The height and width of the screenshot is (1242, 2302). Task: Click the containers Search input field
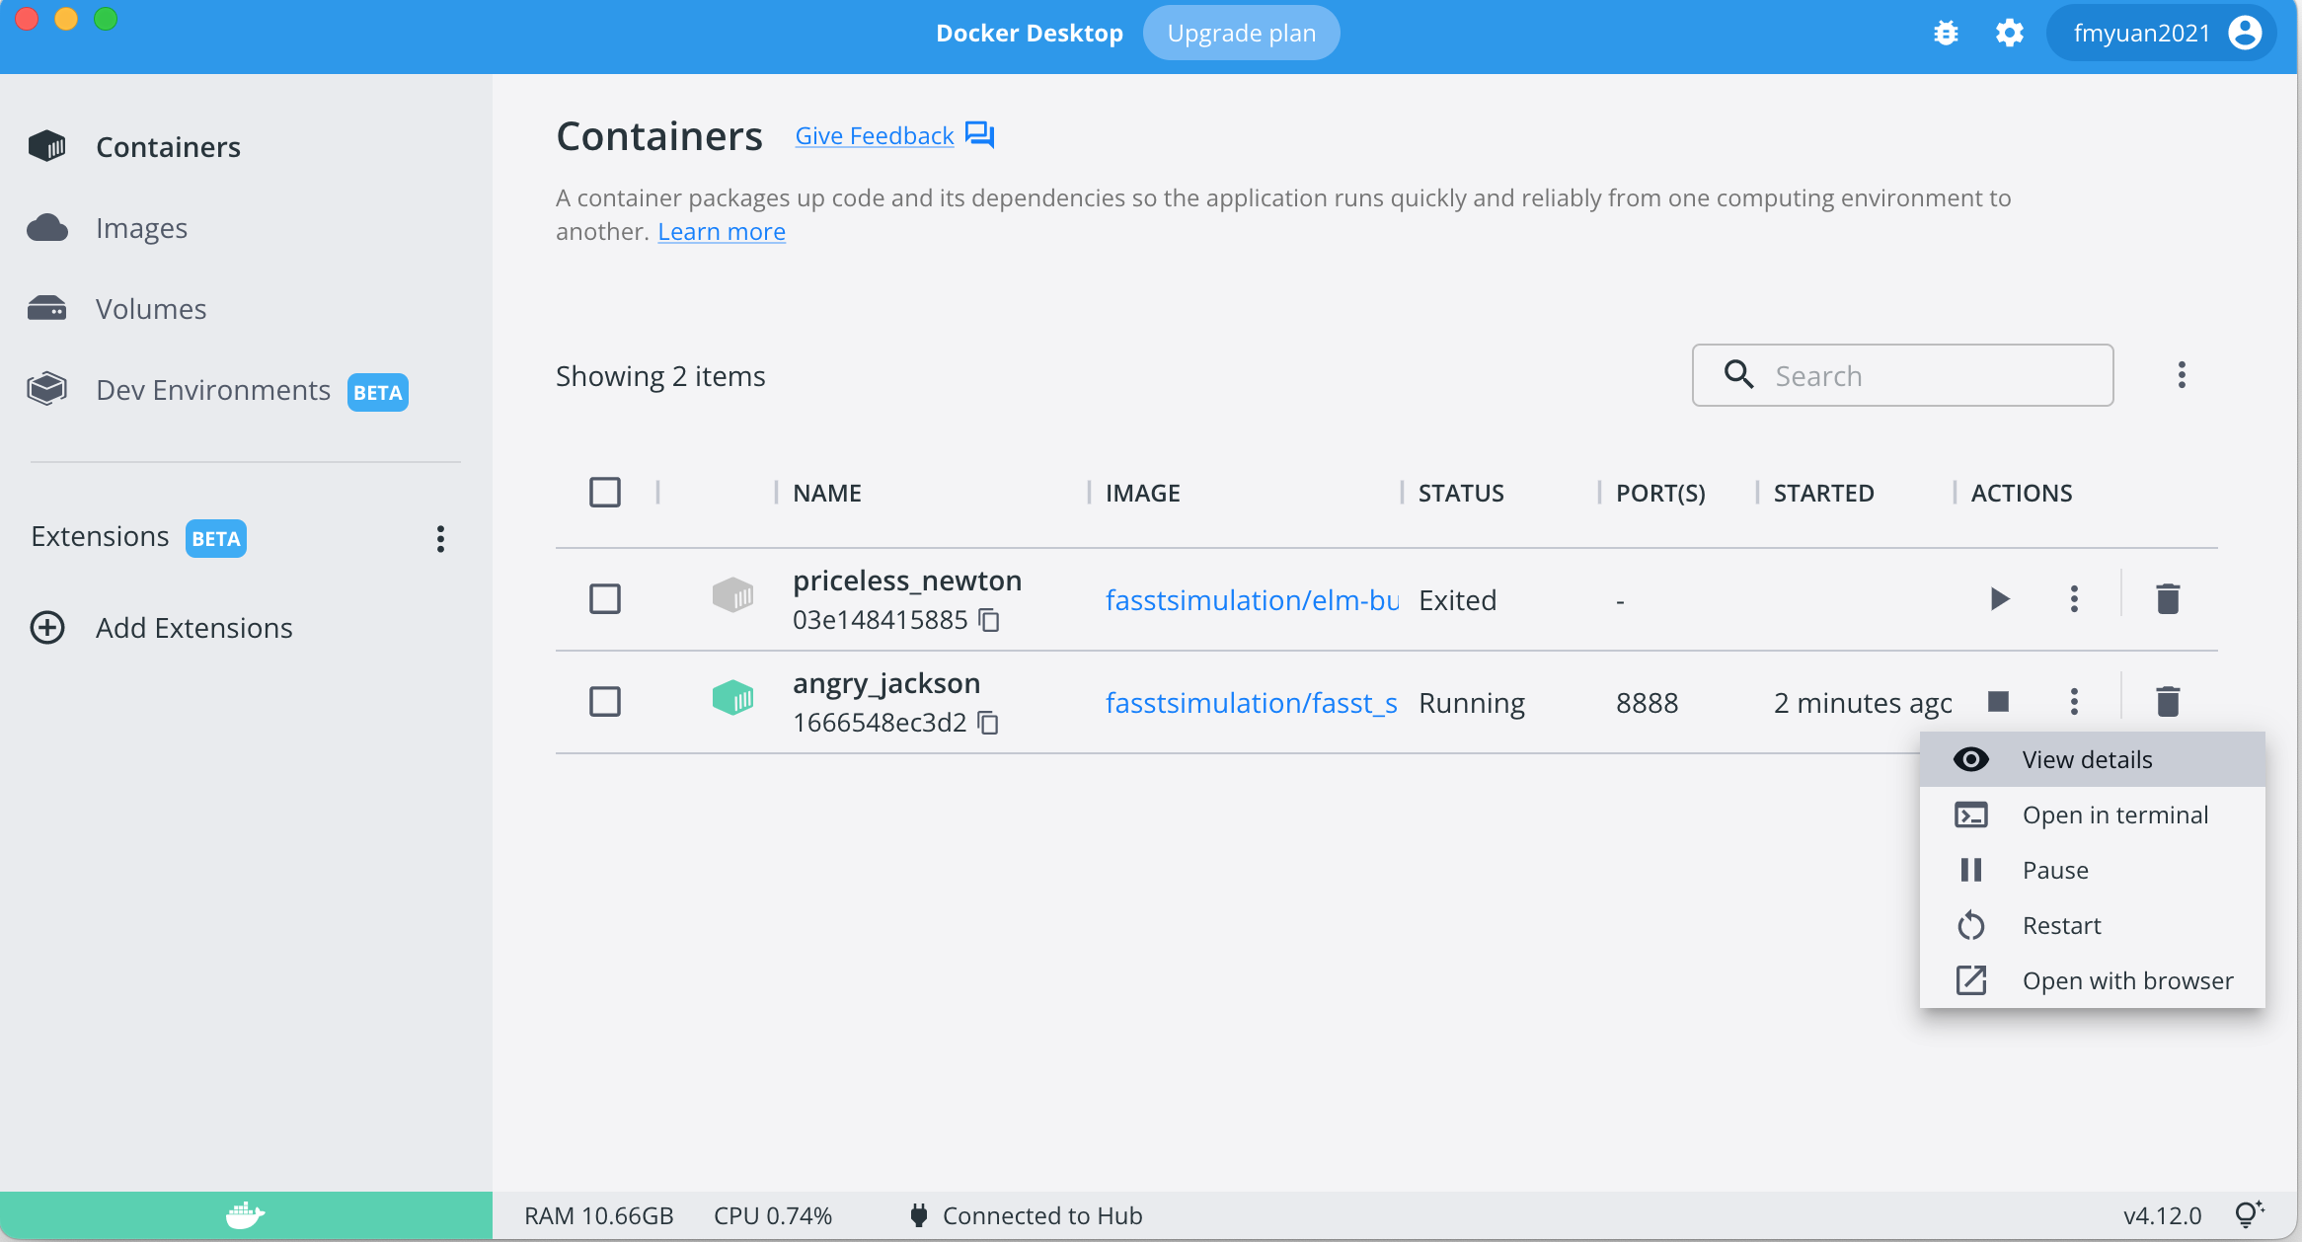[1925, 376]
